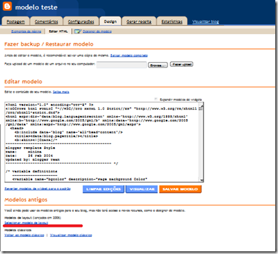
Task: Select the Editar HTML sub-tab
Action: pyautogui.click(x=58, y=31)
